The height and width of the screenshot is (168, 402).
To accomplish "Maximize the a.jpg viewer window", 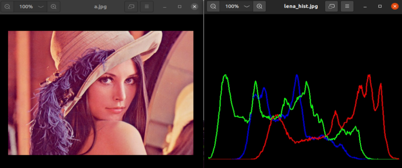I will [180, 7].
